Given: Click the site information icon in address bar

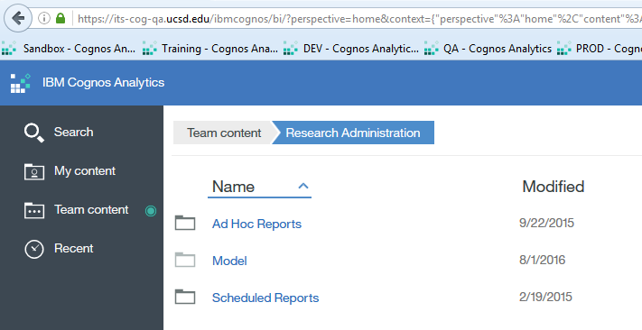Looking at the screenshot, I should pyautogui.click(x=44, y=18).
